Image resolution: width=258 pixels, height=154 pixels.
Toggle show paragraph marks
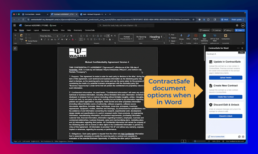(x=115, y=36)
